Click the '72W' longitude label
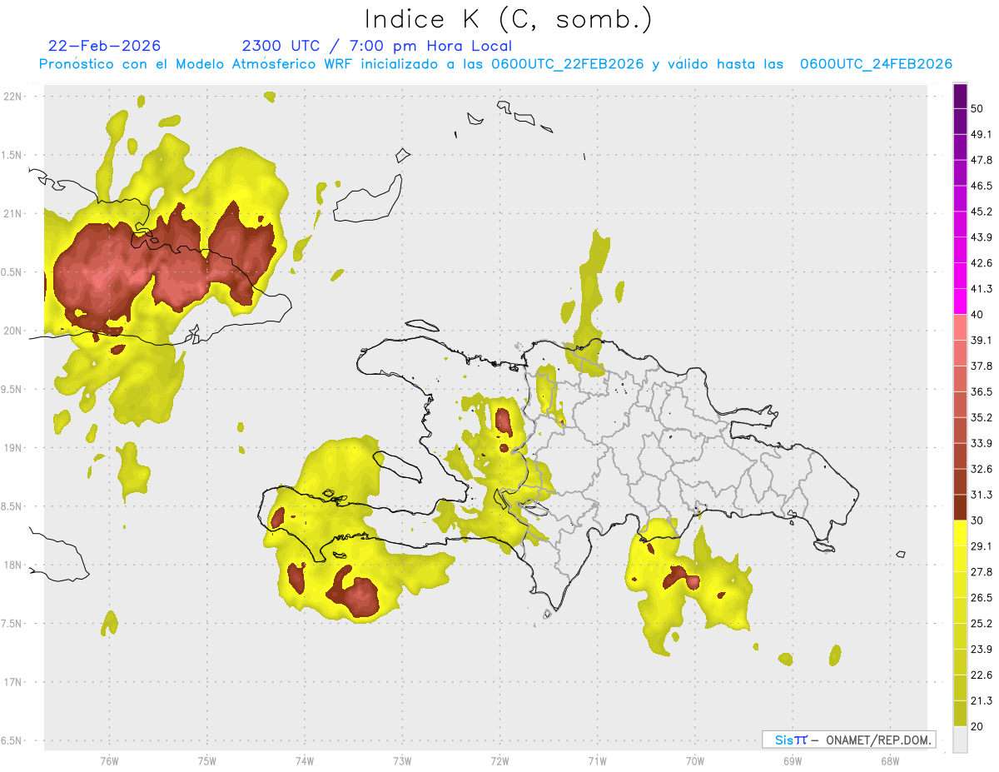The image size is (999, 772). [499, 760]
